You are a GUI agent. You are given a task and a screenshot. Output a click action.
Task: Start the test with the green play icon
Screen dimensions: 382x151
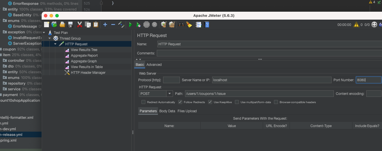(130, 25)
